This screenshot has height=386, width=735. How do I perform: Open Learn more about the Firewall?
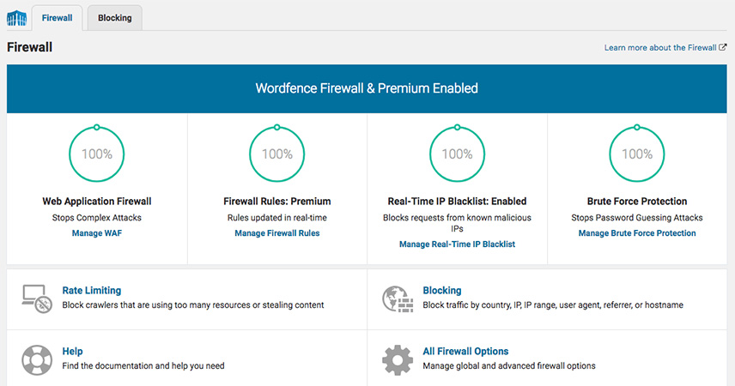(x=659, y=48)
